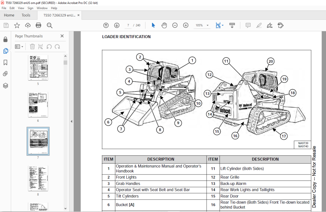Open Attachments paperclip sidebar icon
326x212 pixels.
coord(5,74)
